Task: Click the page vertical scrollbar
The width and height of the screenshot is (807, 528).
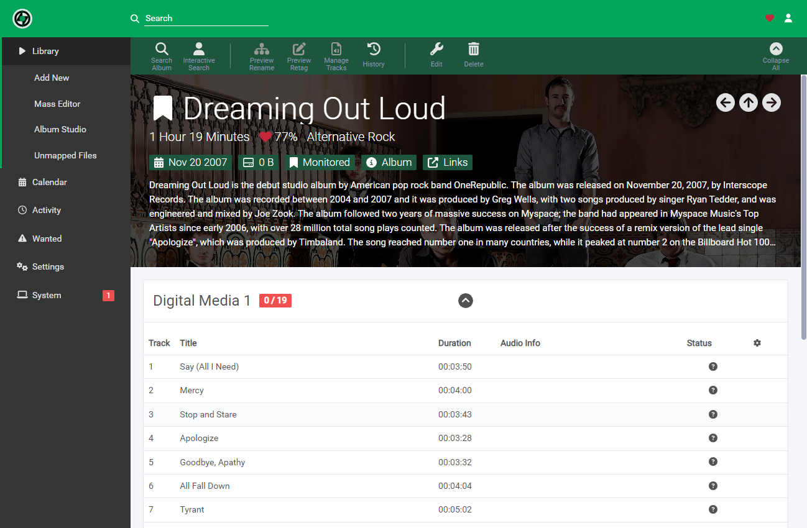Action: click(x=803, y=207)
